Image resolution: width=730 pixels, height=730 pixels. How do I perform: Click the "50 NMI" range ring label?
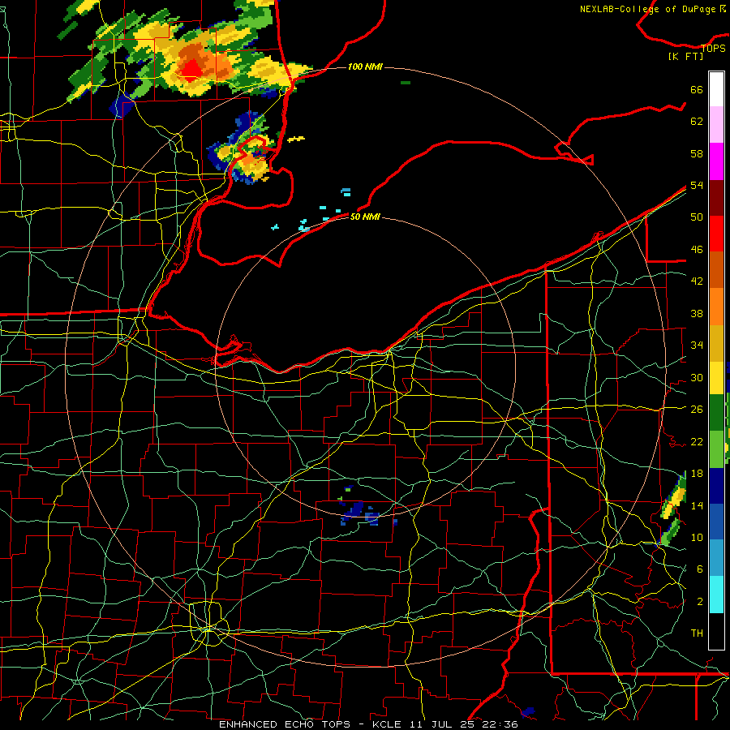[365, 217]
